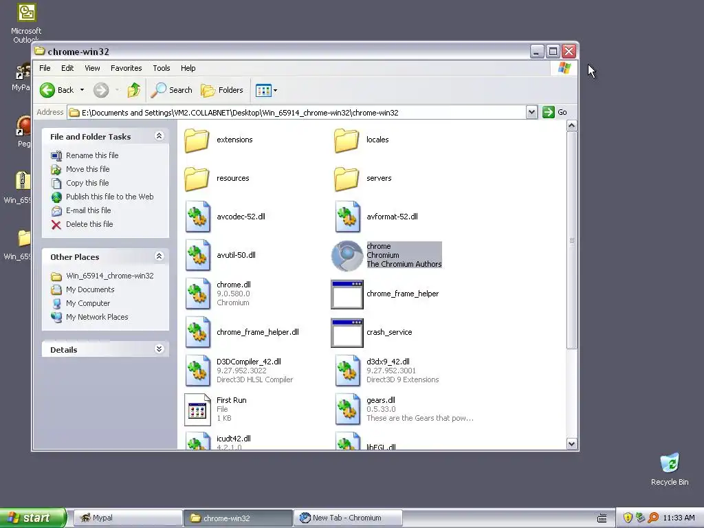Click Rename this file
Image resolution: width=704 pixels, height=528 pixels.
click(x=92, y=155)
